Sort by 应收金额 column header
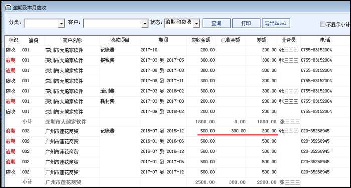The image size is (351, 188). 201,40
